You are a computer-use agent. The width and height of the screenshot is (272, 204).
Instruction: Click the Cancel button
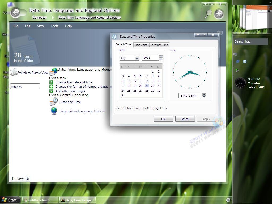pos(185,119)
